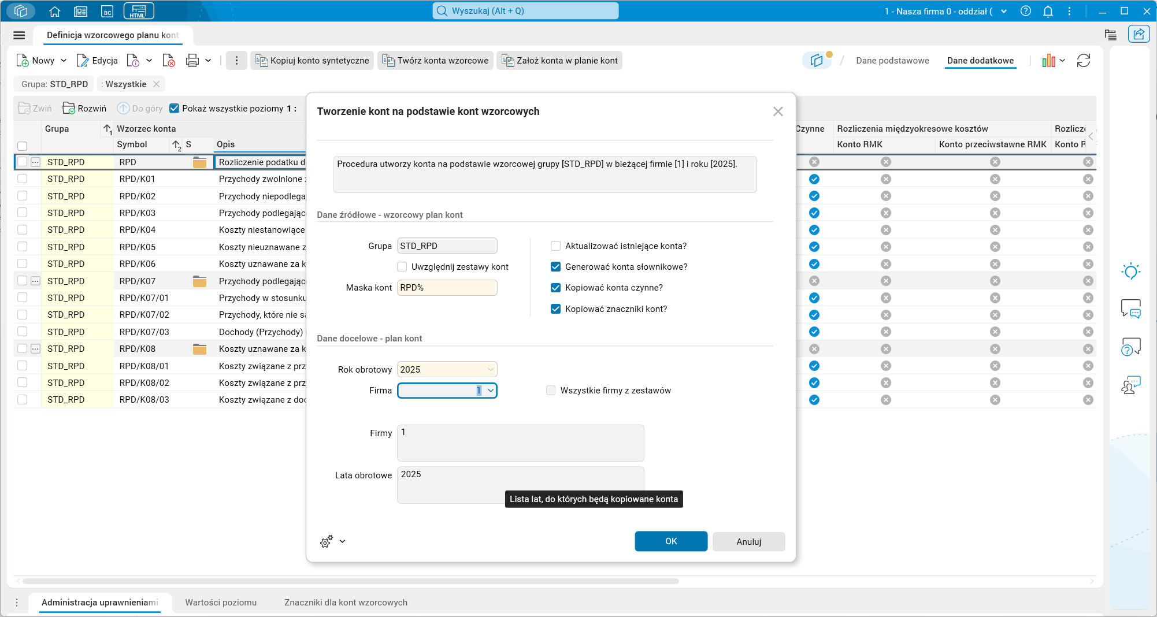Open the support agent icon in sidebar

(x=1131, y=385)
